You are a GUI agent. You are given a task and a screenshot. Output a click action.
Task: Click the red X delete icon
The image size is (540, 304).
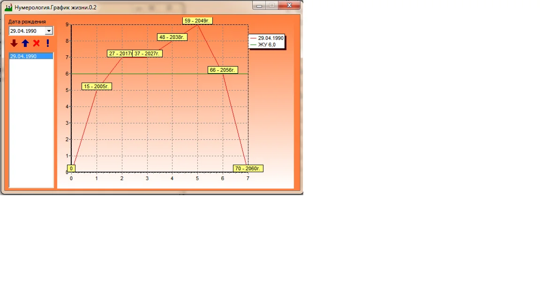[x=36, y=43]
